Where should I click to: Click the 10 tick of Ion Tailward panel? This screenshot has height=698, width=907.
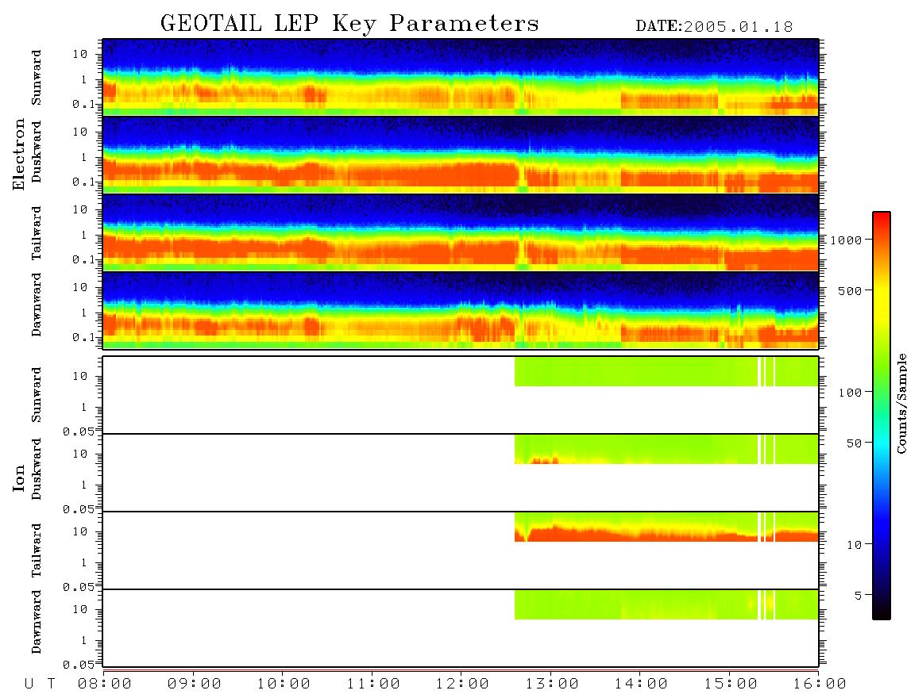click(x=80, y=531)
